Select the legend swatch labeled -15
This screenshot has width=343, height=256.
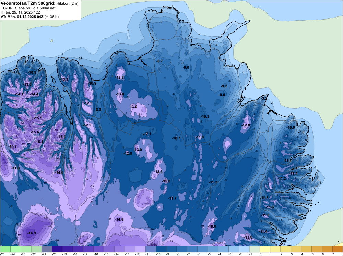click(x=109, y=249)
